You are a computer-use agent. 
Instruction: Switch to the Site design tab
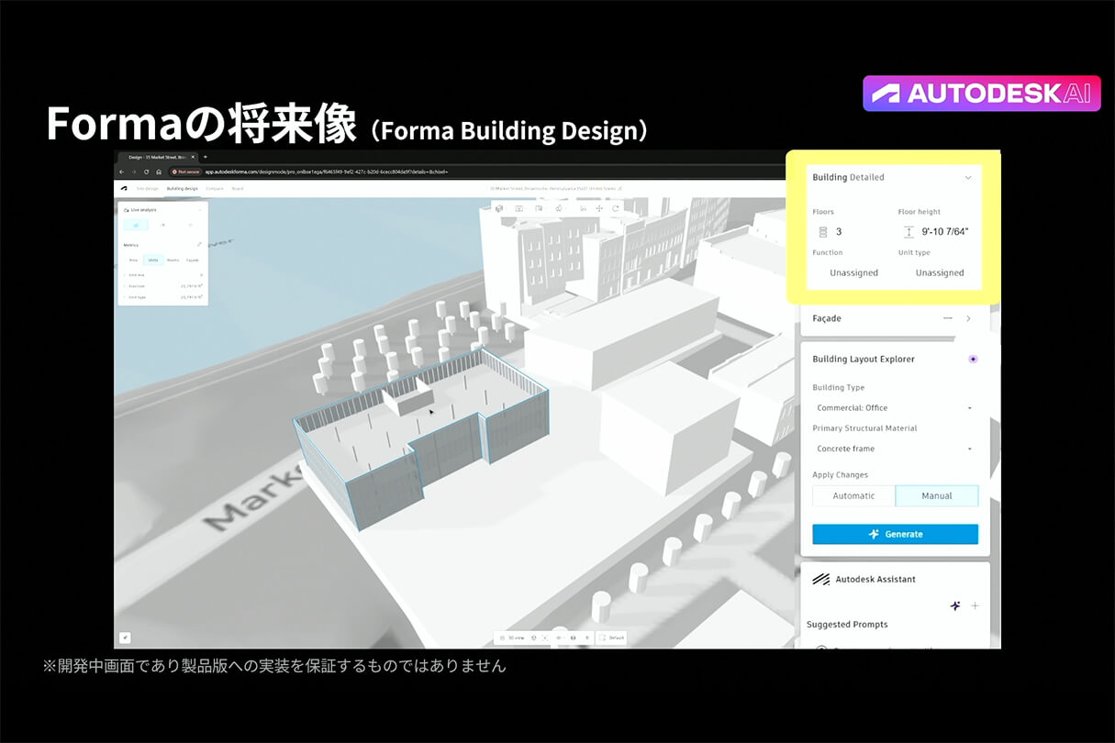click(x=148, y=188)
